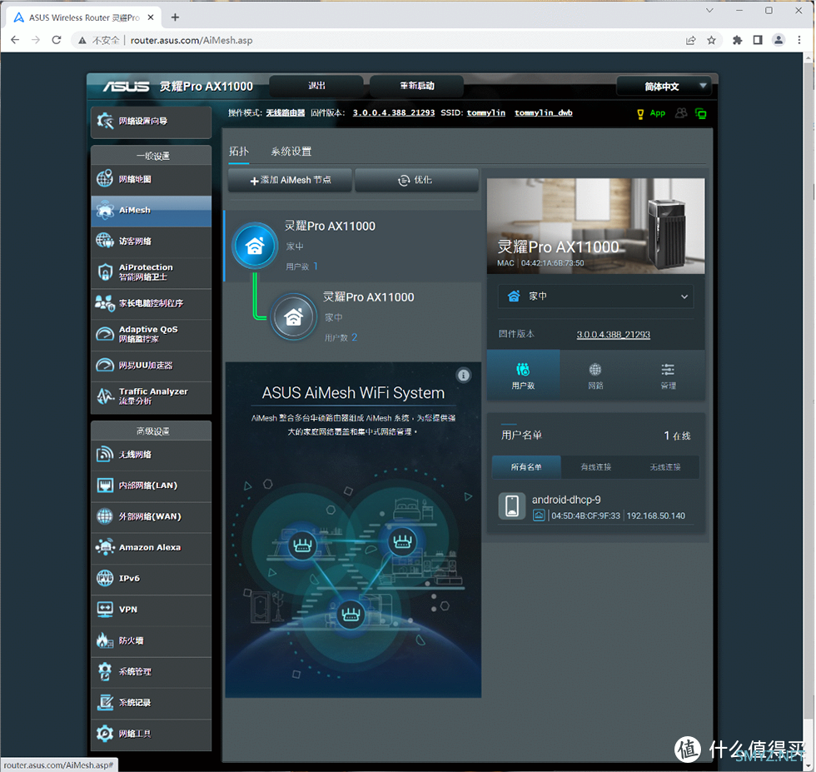Switch to the 系统设置 tab
The height and width of the screenshot is (772, 816).
[x=291, y=152]
